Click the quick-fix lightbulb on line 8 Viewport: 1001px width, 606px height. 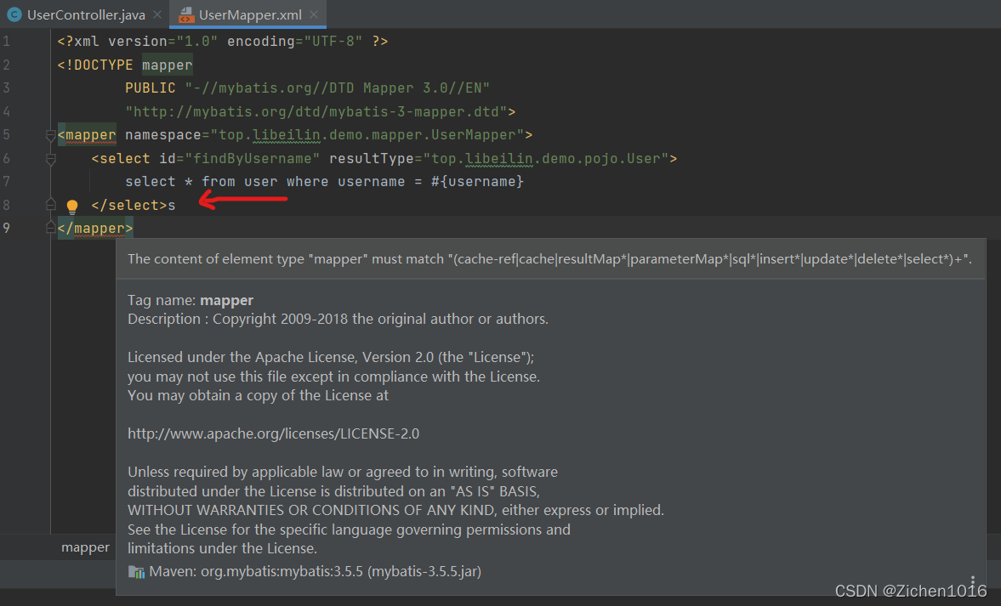tap(71, 205)
